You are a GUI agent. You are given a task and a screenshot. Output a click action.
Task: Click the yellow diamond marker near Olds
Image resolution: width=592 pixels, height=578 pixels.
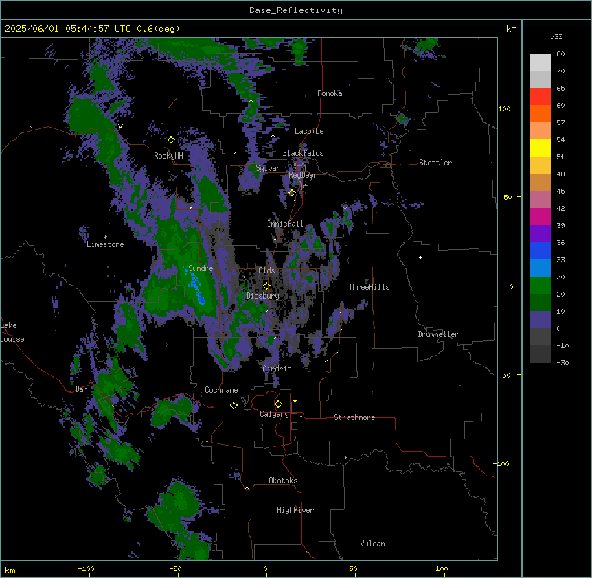click(266, 286)
